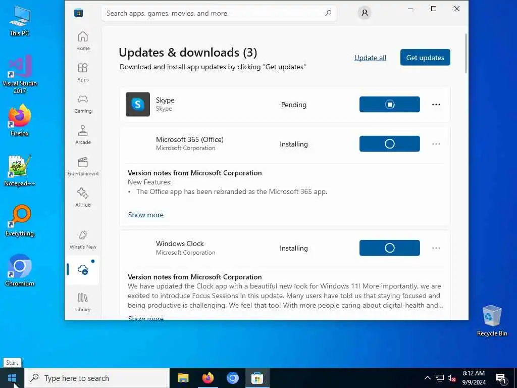Click the search magnifier icon in Store
Viewport: 517px width, 388px height.
pos(328,13)
